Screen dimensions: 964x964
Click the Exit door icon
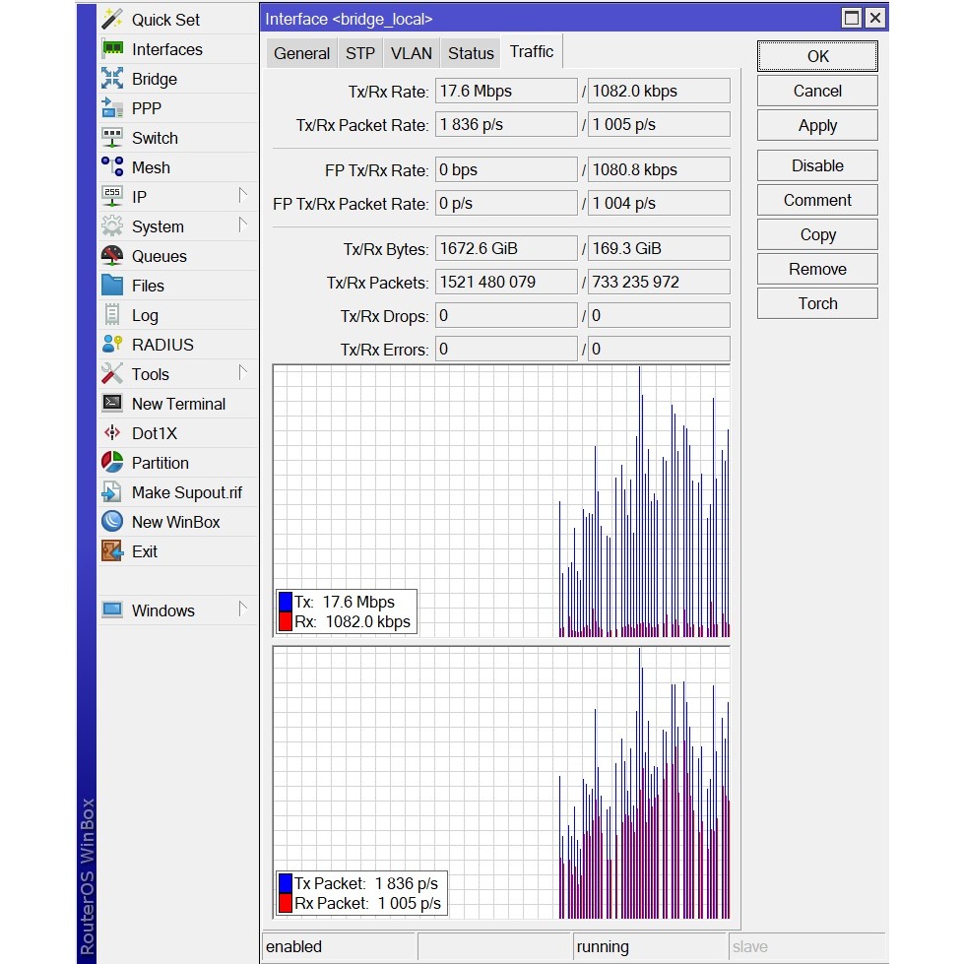pos(112,550)
